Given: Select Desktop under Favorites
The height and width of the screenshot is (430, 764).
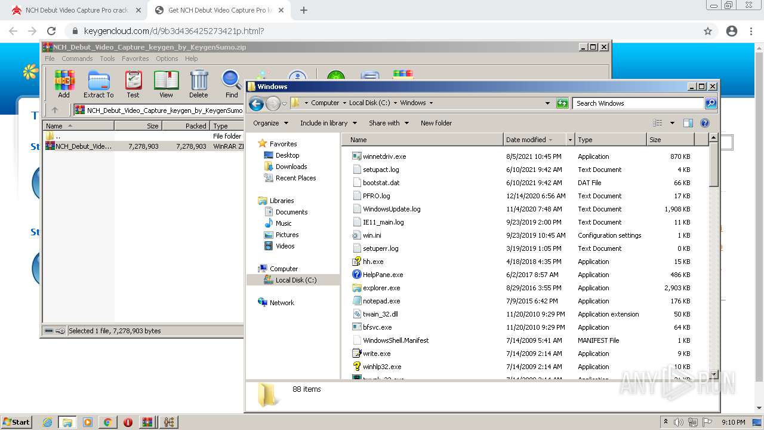Looking at the screenshot, I should [287, 155].
